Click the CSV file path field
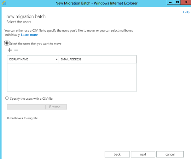The height and width of the screenshot is (159, 191). tap(26, 107)
